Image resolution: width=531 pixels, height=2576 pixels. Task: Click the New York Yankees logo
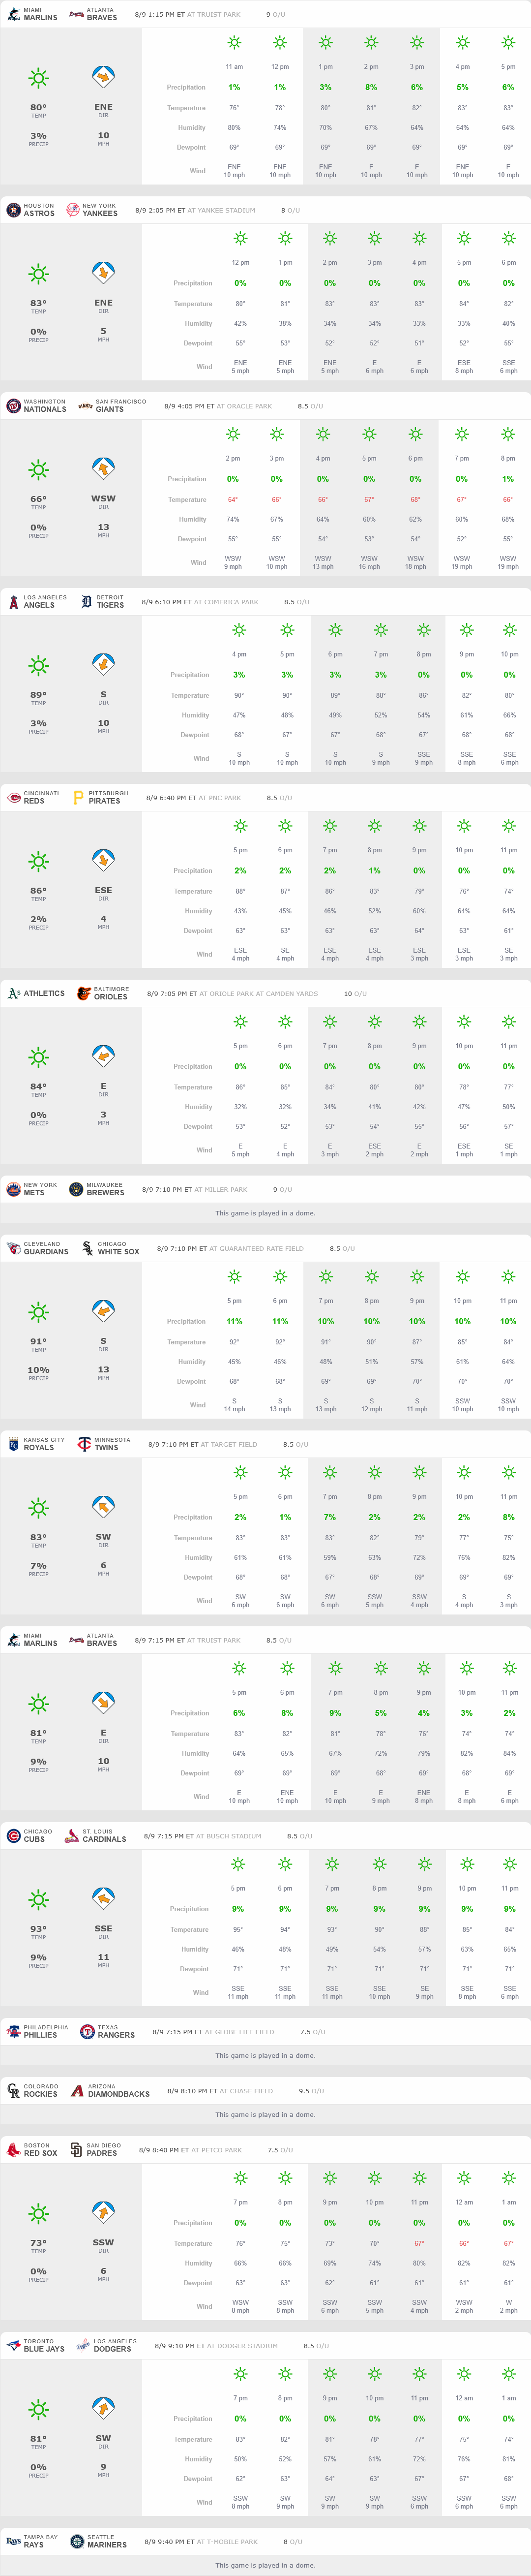[72, 210]
